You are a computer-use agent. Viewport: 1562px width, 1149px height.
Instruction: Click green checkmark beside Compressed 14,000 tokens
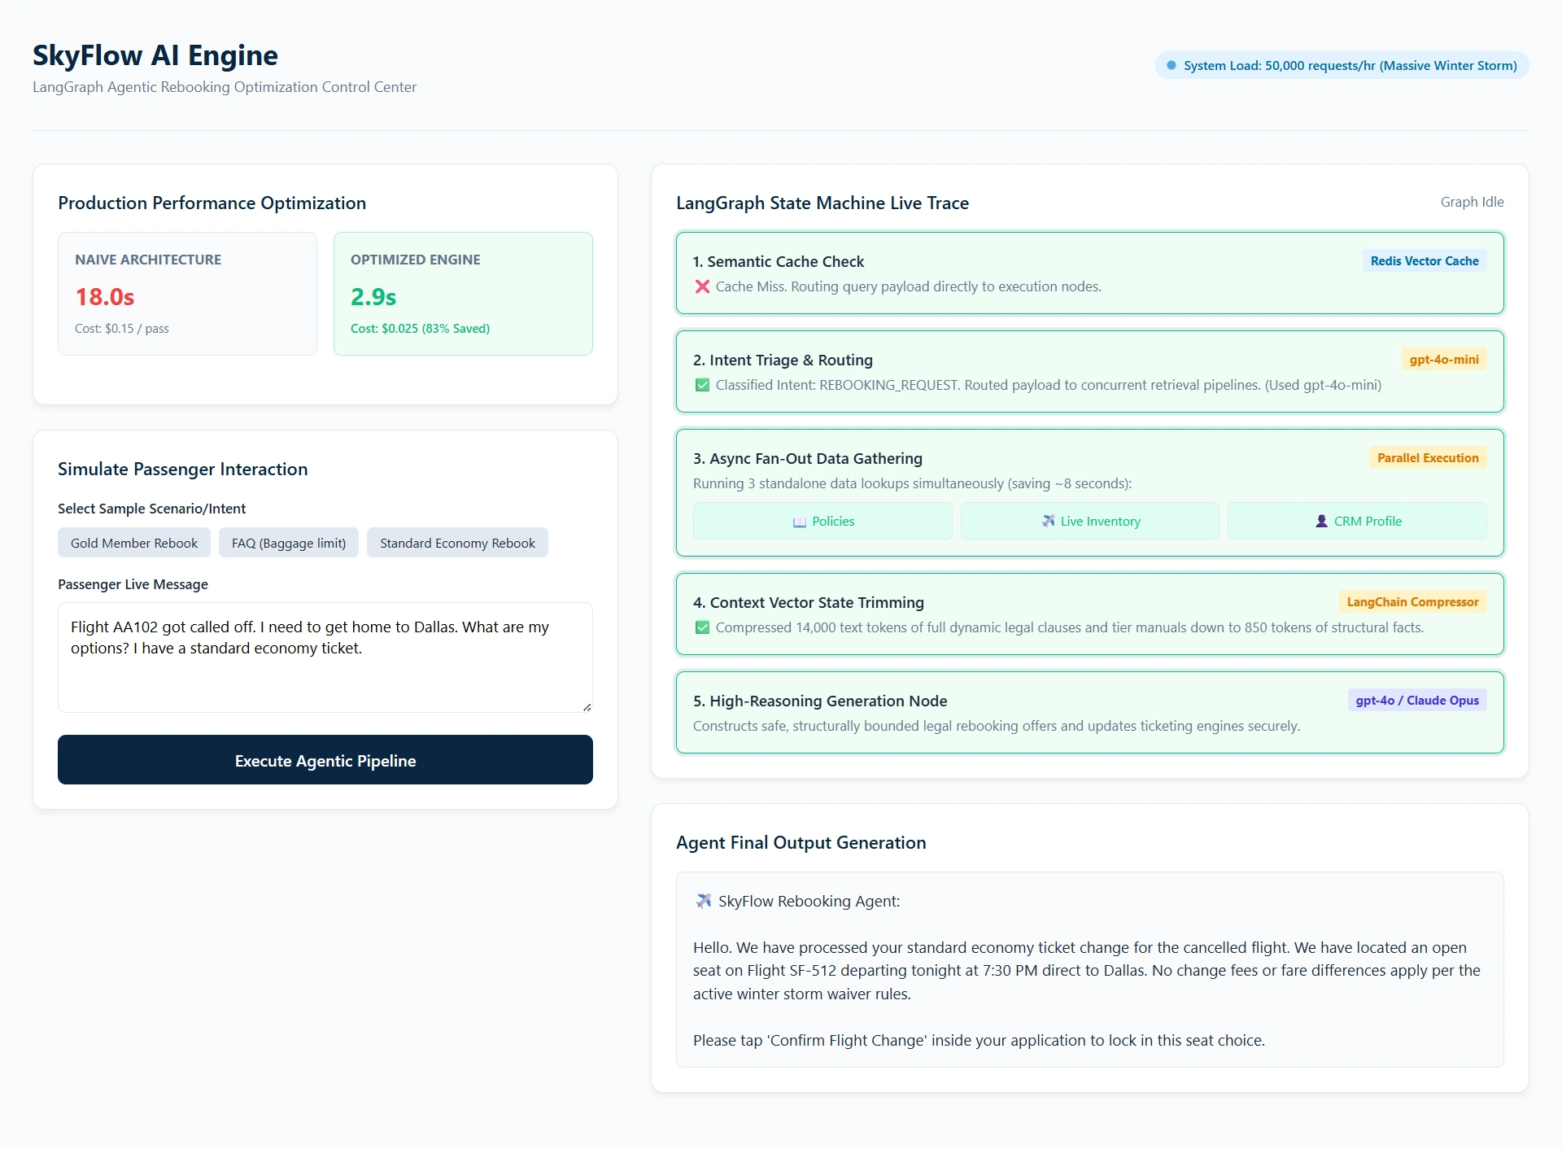[702, 627]
